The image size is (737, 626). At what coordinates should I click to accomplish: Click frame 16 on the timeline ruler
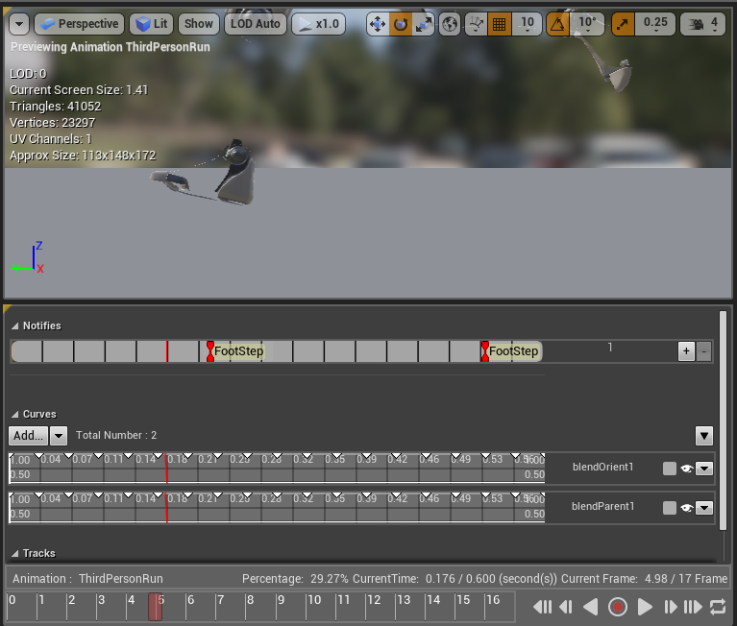tap(493, 600)
